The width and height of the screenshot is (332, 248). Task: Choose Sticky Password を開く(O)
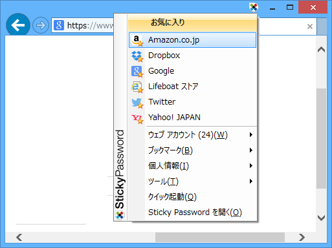pyautogui.click(x=192, y=212)
